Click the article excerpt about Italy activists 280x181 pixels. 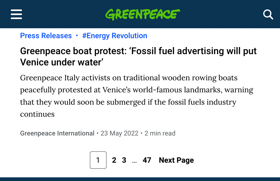click(137, 96)
